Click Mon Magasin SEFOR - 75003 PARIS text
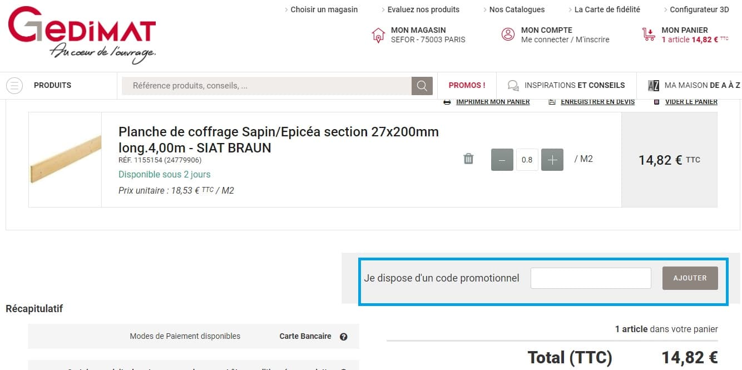The width and height of the screenshot is (742, 370). coord(428,35)
